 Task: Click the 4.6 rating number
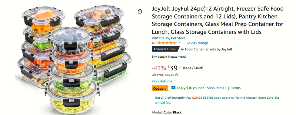154,43
